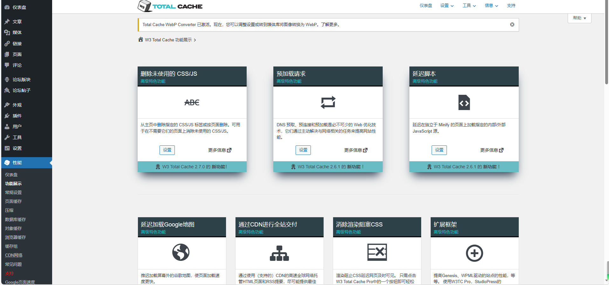Open 更多信息 link for 延迟脚本
The height and width of the screenshot is (285, 609).
[x=491, y=150]
